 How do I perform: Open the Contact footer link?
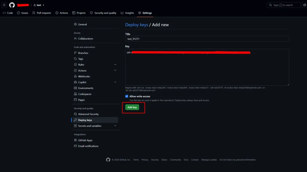195,160
